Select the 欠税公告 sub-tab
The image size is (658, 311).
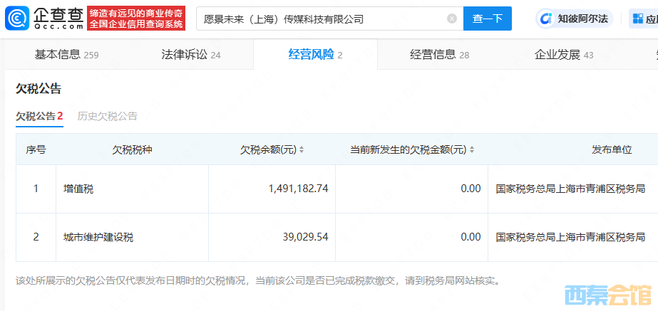pos(39,116)
